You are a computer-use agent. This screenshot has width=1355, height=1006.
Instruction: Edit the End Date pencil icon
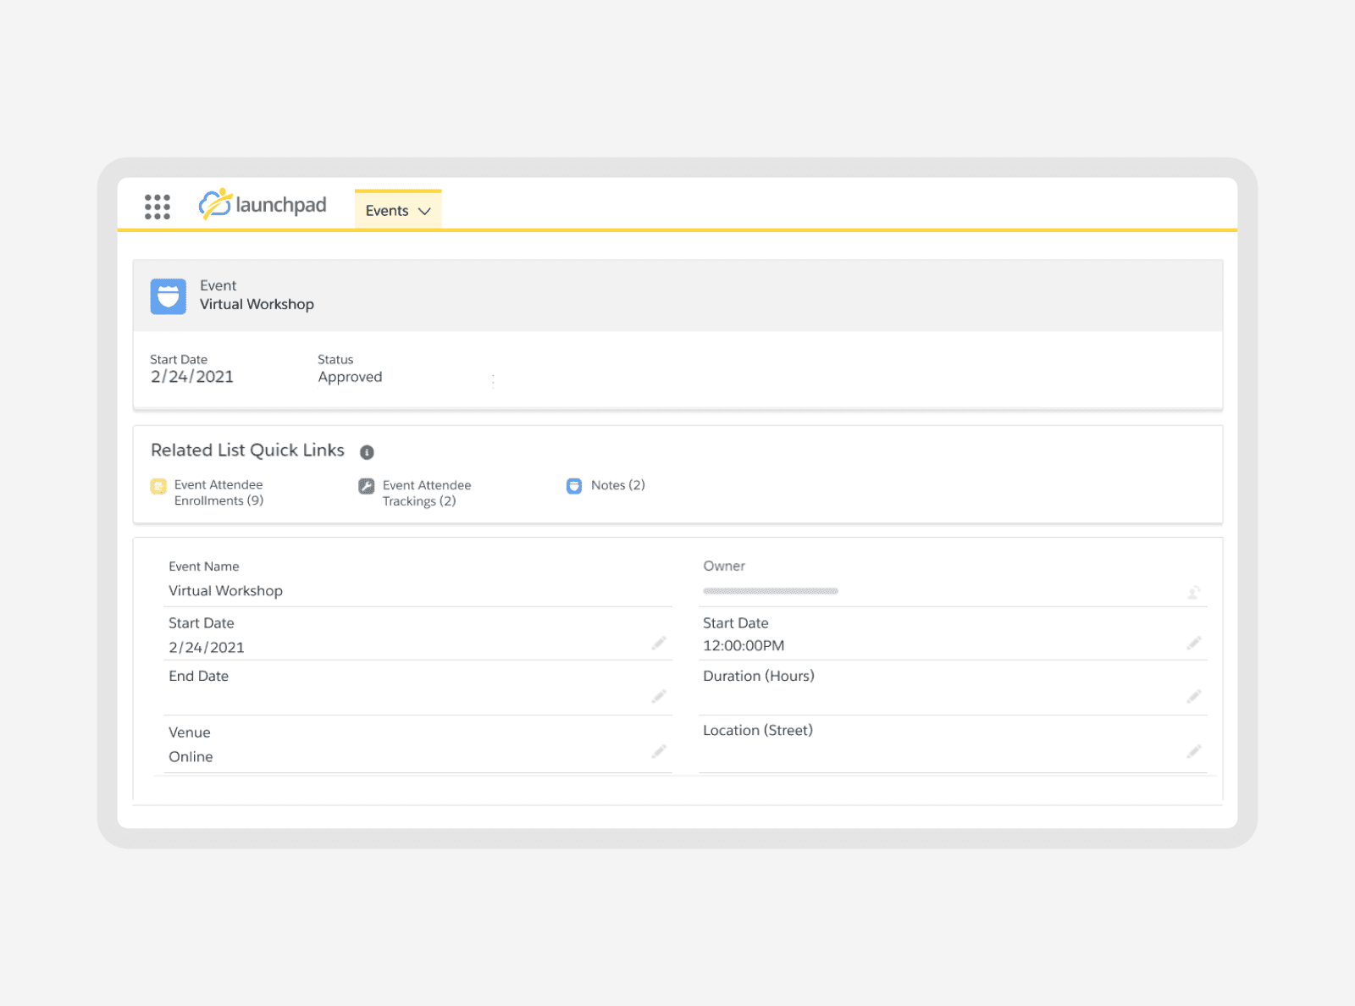coord(659,696)
